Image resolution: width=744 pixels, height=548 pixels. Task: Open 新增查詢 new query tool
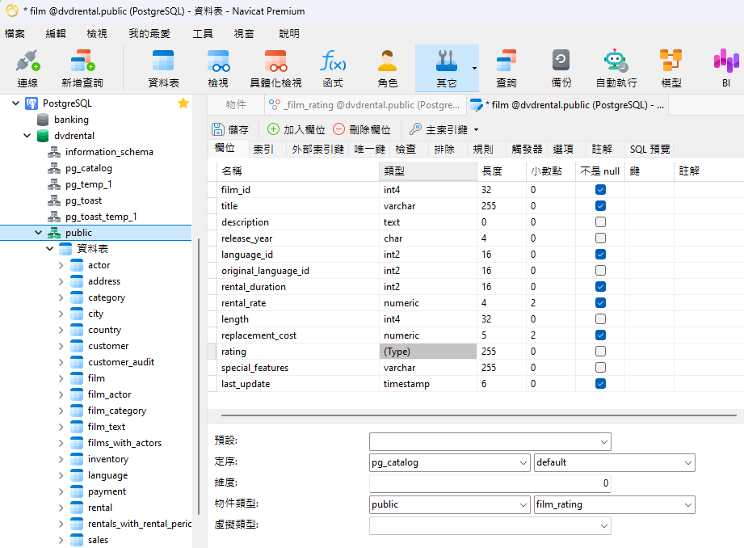tap(82, 68)
